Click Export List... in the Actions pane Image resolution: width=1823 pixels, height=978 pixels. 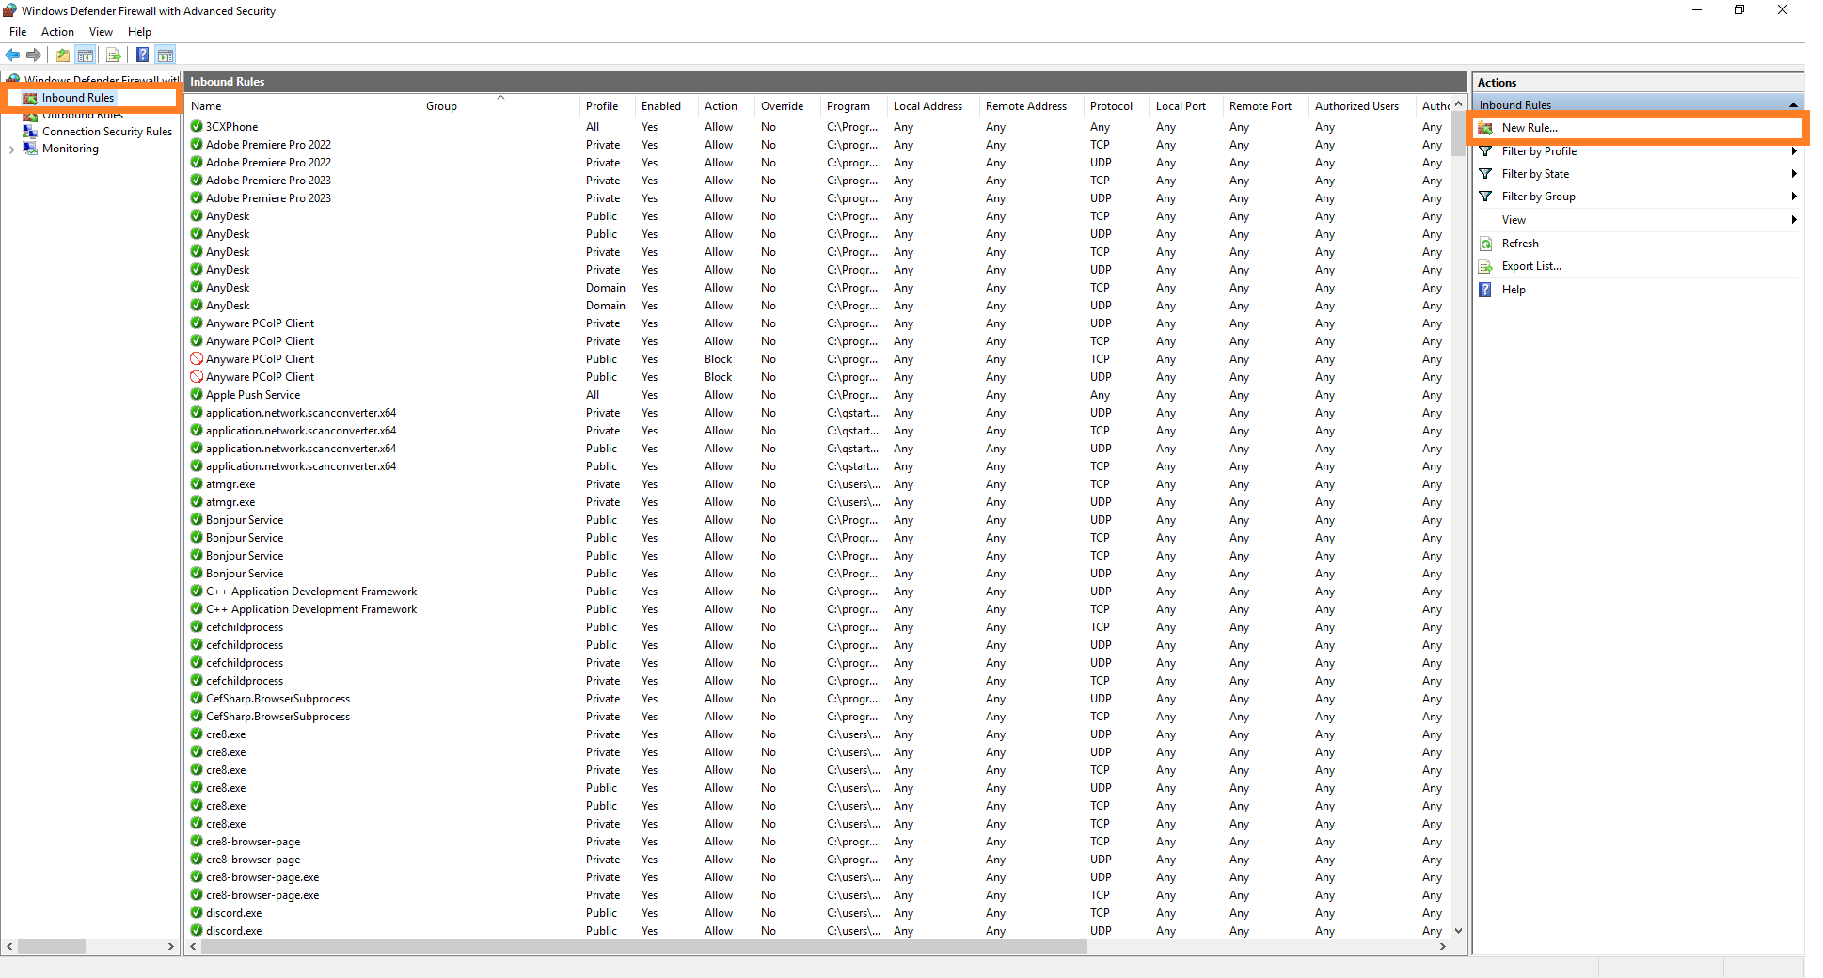1531,266
